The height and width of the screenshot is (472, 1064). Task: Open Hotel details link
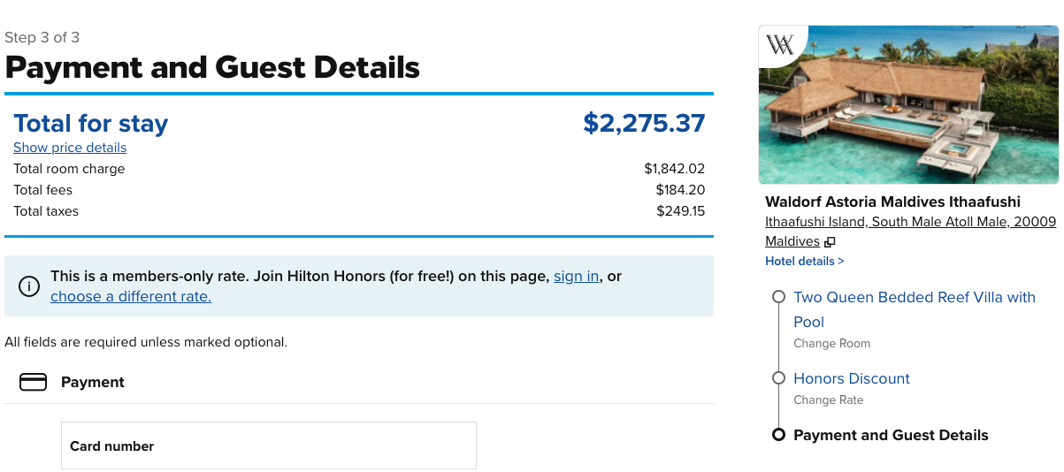tap(804, 261)
